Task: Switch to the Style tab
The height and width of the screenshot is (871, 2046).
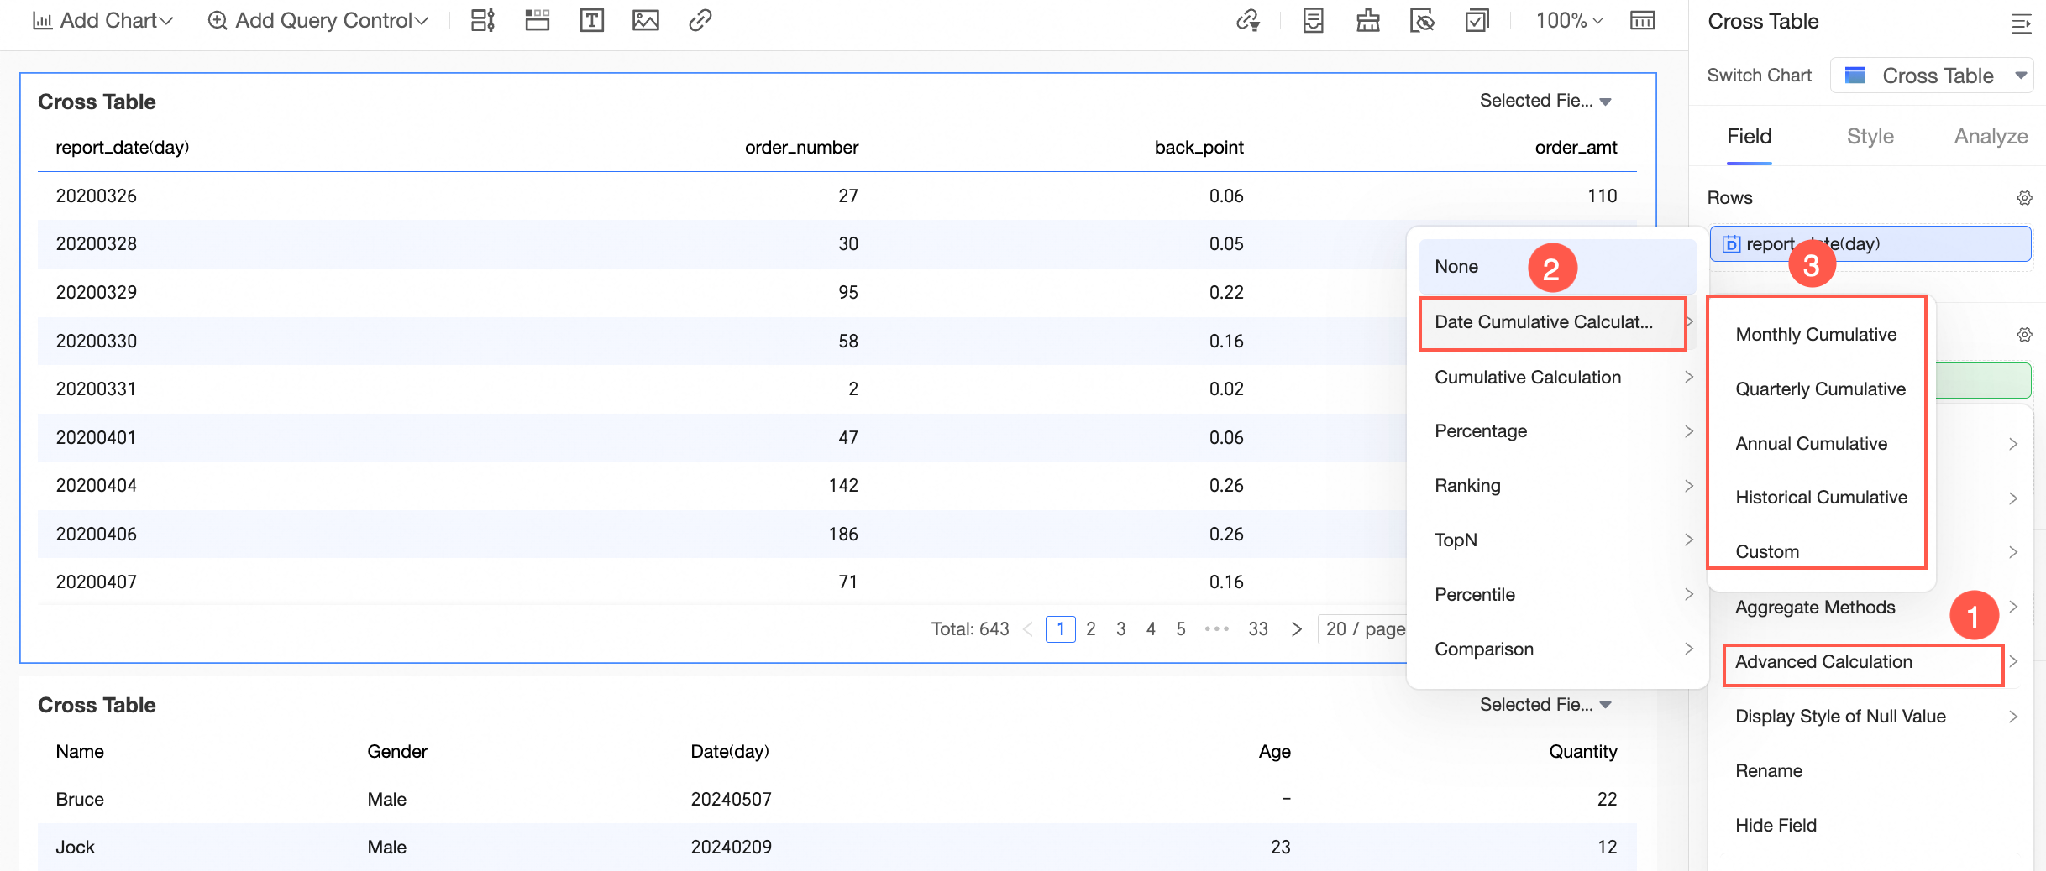Action: click(1870, 137)
